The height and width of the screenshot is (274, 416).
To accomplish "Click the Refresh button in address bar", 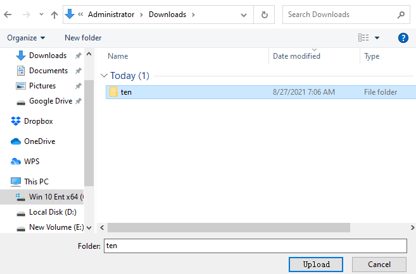I will click(x=264, y=15).
